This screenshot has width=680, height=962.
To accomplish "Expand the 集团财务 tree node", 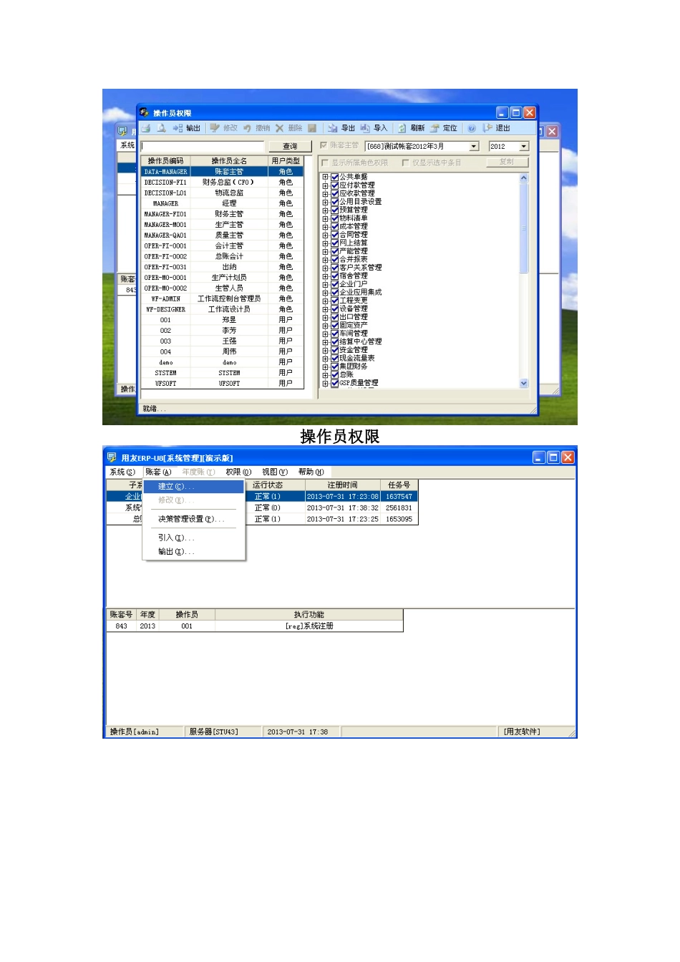I will [325, 366].
